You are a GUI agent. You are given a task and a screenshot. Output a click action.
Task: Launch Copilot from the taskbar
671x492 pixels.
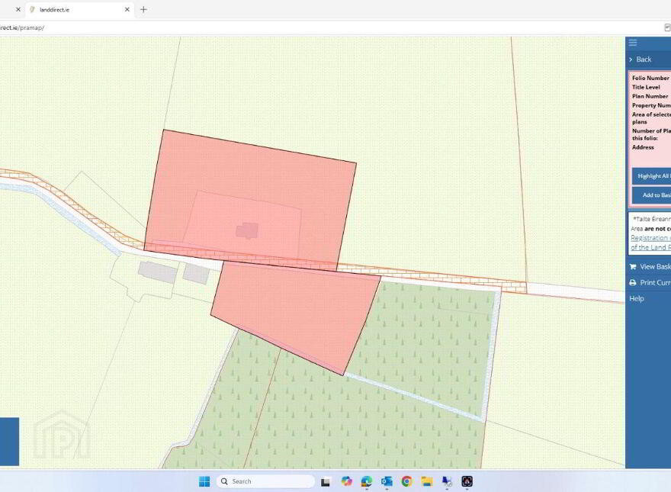coord(347,481)
